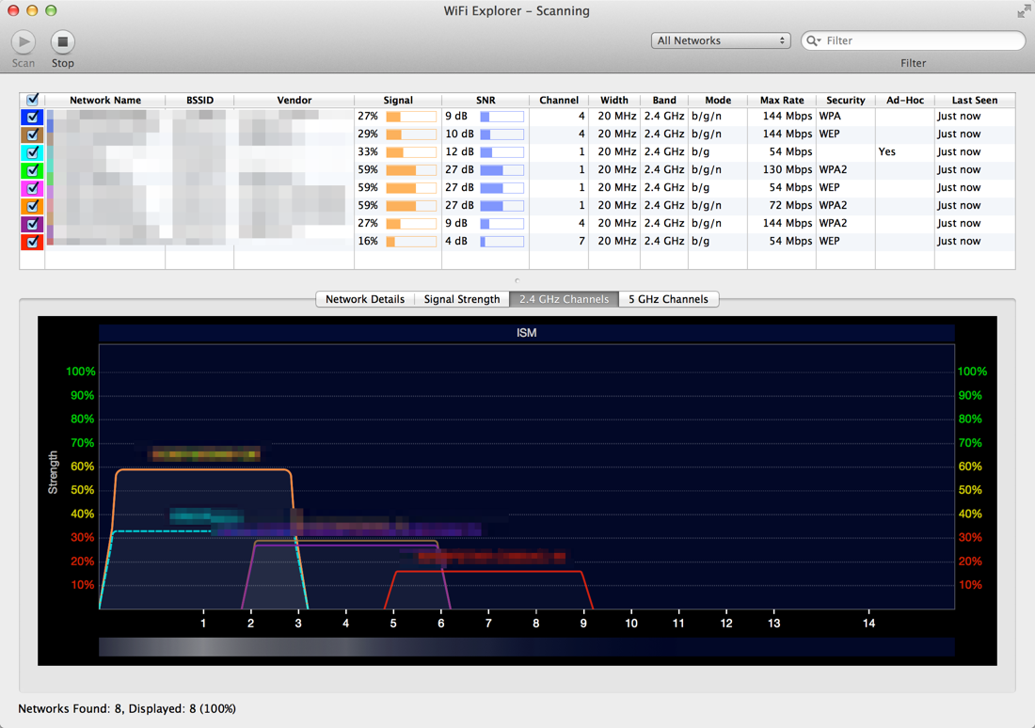Click the split pane divider handle

click(517, 280)
